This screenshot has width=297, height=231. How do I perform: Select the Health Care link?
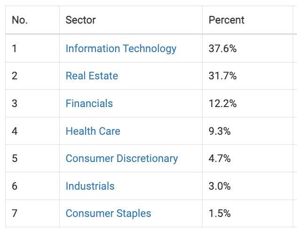(x=93, y=131)
